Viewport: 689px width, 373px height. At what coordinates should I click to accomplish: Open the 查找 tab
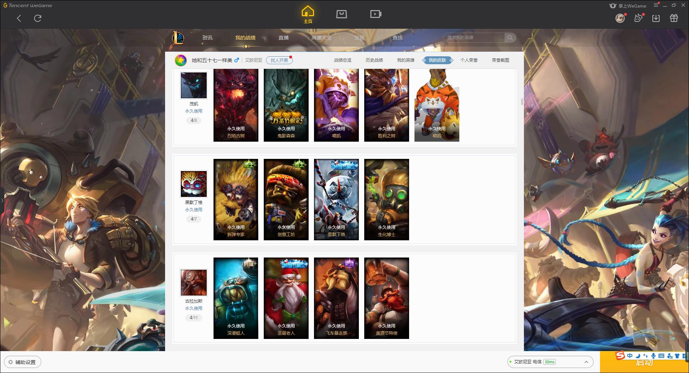coord(398,38)
